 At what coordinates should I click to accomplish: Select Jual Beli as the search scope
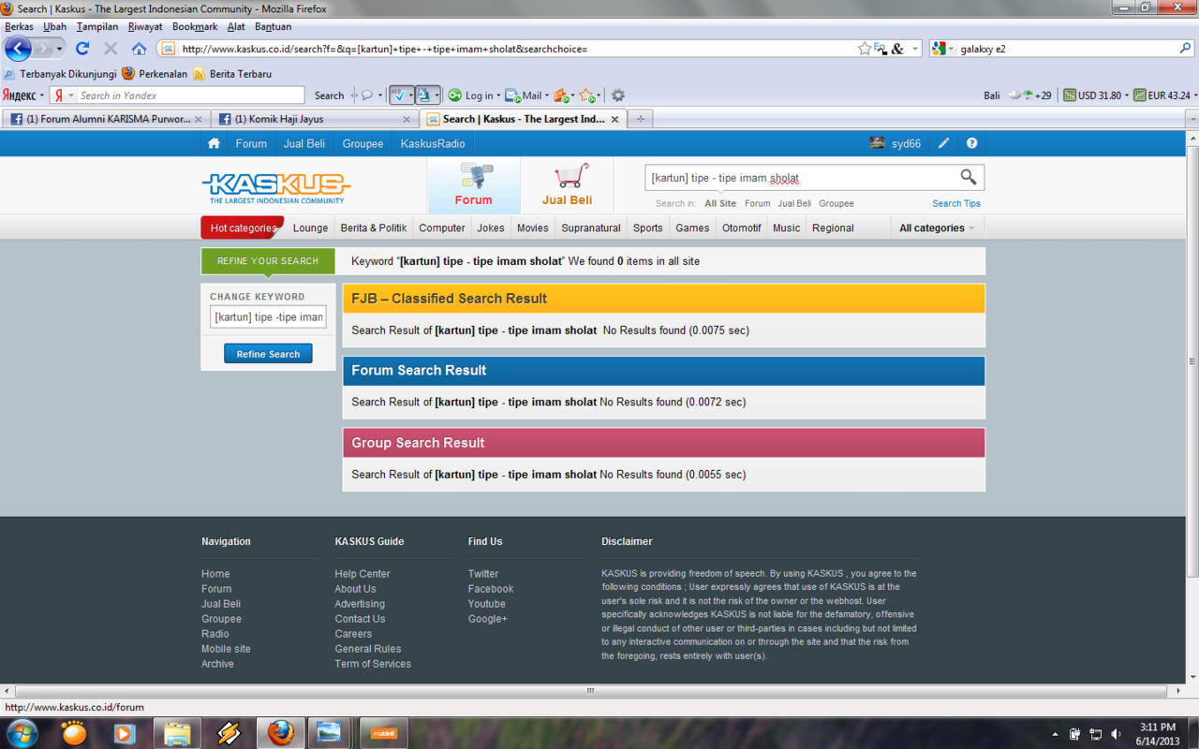click(794, 203)
